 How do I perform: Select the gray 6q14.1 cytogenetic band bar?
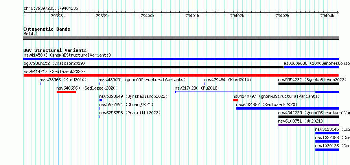[x=181, y=38]
